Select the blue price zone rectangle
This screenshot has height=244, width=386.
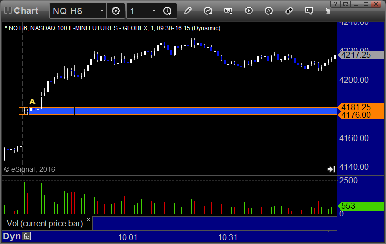(x=182, y=111)
